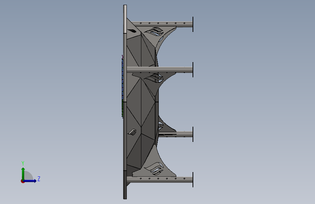
Task: Click the green Y axis arrow of the triad
Action: [23, 174]
